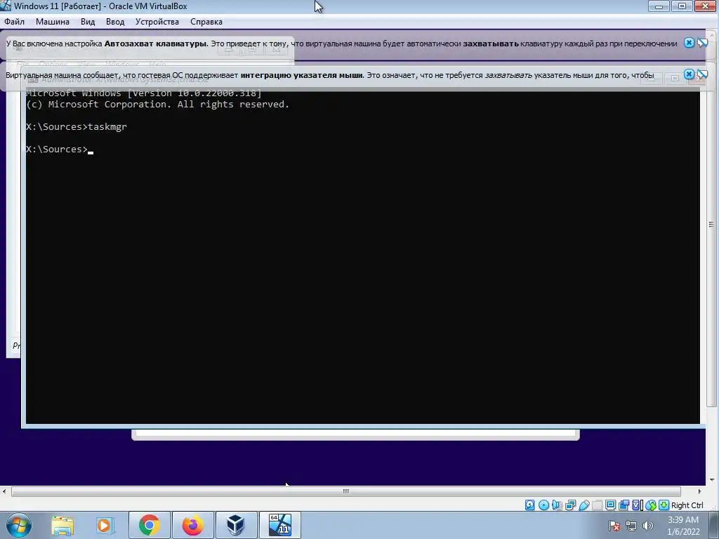Click the horizontal scrollbar left arrow

point(4,491)
